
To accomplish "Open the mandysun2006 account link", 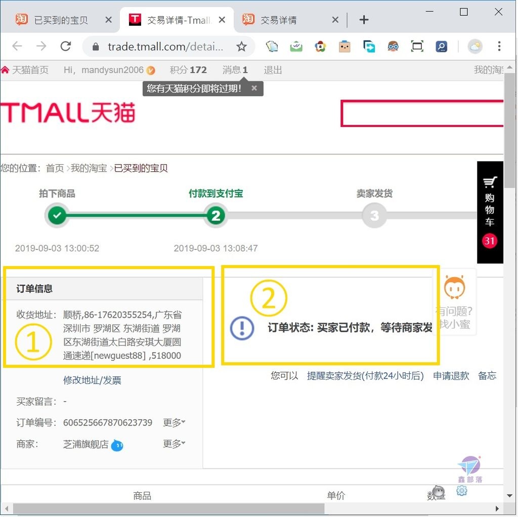I will tap(112, 70).
